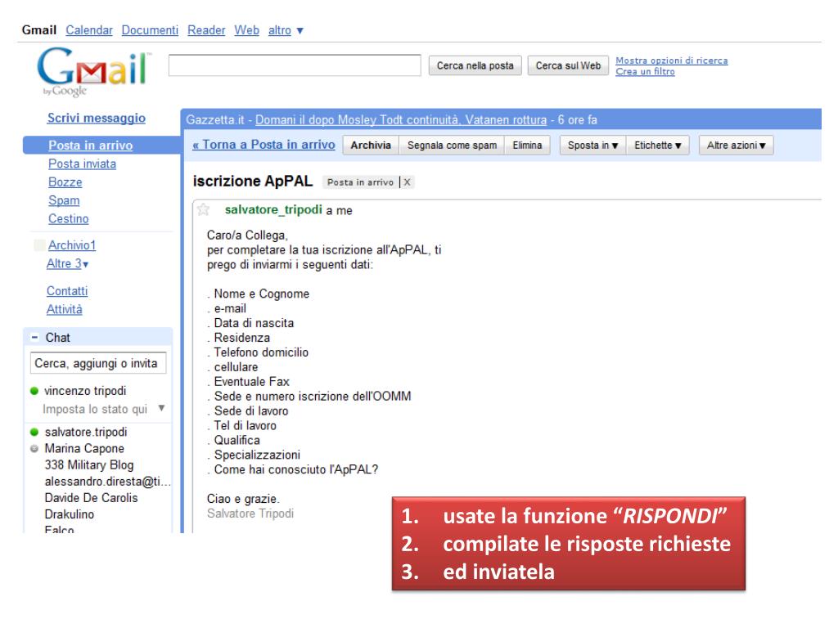Click Scrivi messaggio to compose

pyautogui.click(x=97, y=118)
